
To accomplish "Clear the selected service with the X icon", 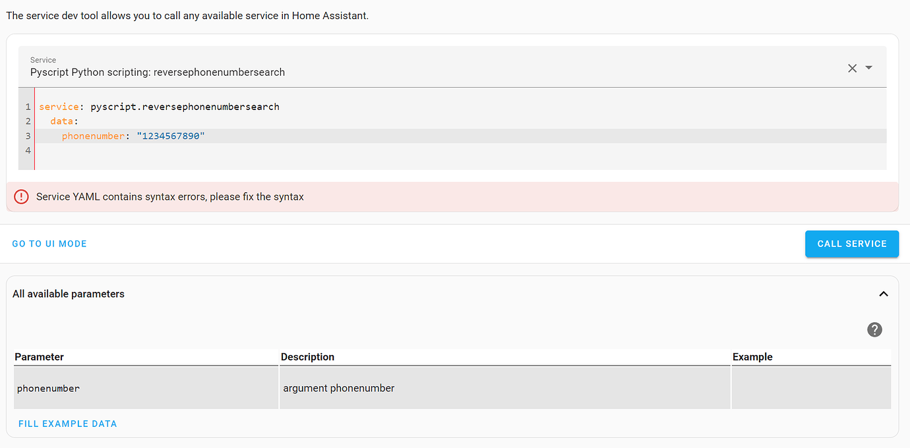I will point(852,68).
